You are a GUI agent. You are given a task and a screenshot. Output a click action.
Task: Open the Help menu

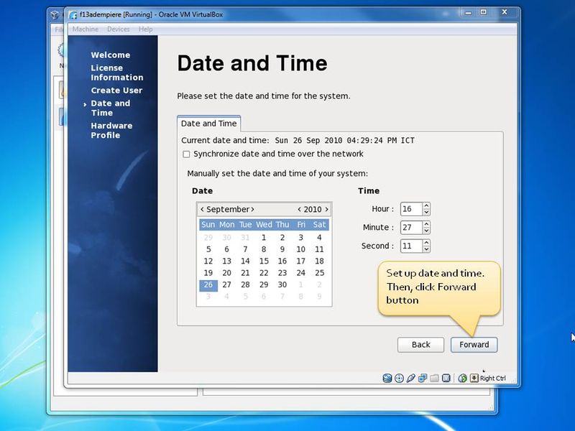click(146, 29)
